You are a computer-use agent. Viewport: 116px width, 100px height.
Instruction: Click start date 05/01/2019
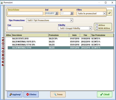tap(75, 42)
